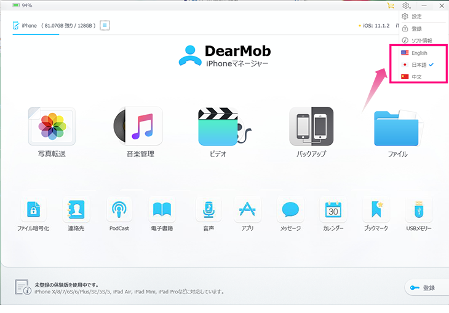The width and height of the screenshot is (449, 313).
Task: Open the 電子書籍 ebook icon
Action: click(162, 209)
